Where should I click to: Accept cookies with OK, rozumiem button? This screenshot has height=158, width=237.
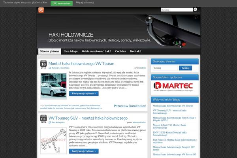tap(62, 3)
